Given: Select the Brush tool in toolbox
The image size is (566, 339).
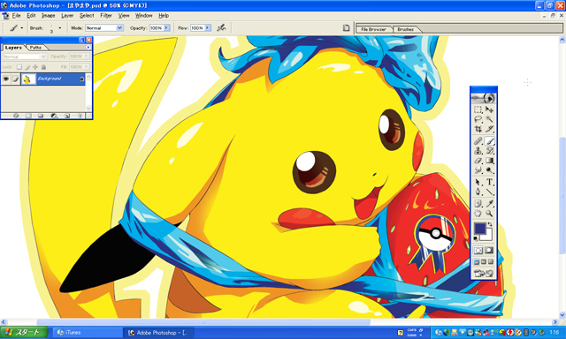Looking at the screenshot, I should point(489,141).
